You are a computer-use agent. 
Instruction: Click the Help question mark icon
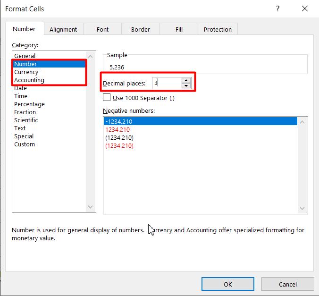point(278,8)
